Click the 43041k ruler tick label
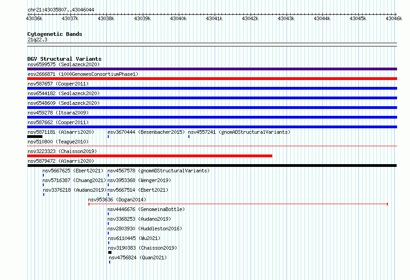Image resolution: width=410 pixels, height=280 pixels. pyautogui.click(x=214, y=18)
